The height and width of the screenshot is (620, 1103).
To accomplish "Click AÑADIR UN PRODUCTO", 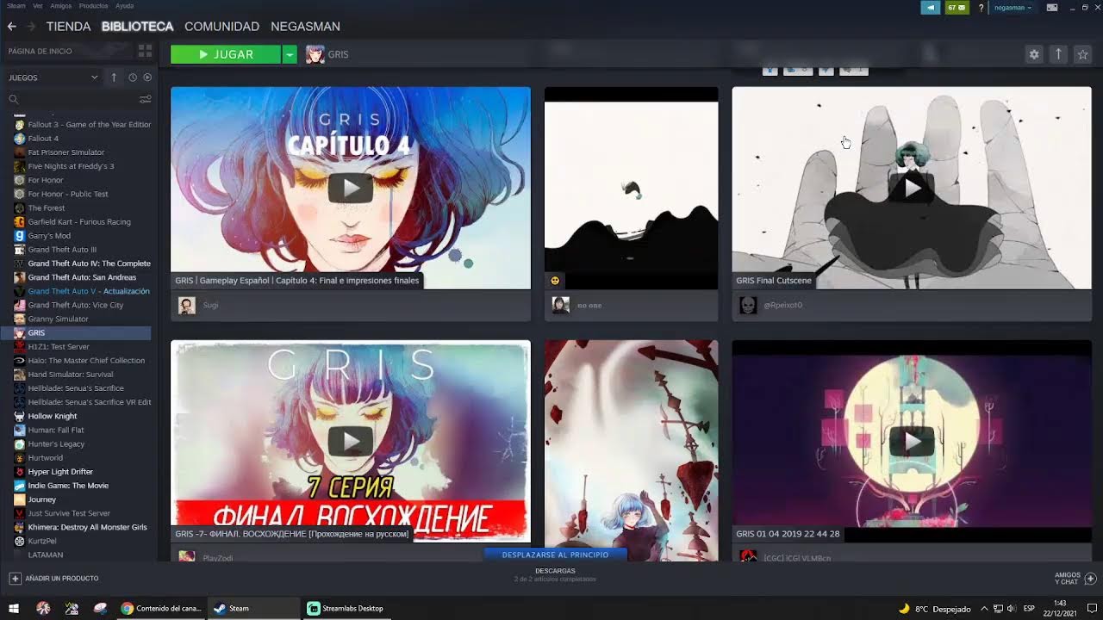I will coord(54,578).
